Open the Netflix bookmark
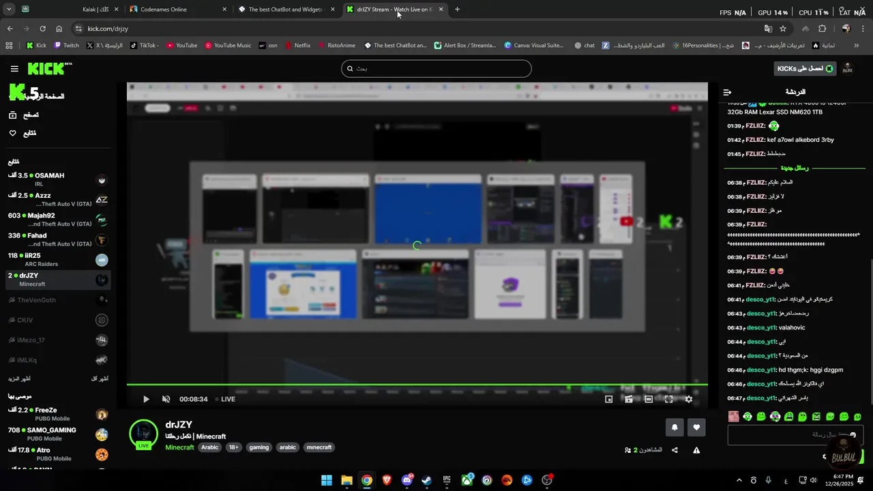873x491 pixels. click(x=297, y=46)
